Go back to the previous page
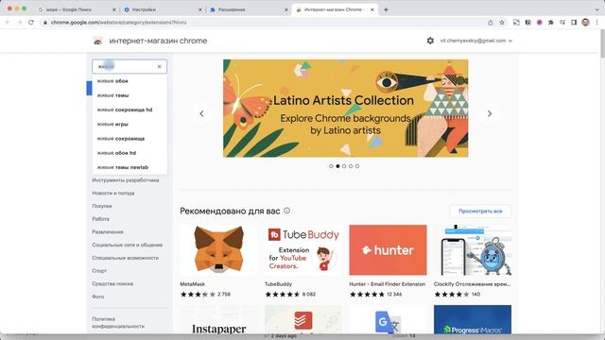Viewport: 605px width, 340px height. tap(8, 23)
